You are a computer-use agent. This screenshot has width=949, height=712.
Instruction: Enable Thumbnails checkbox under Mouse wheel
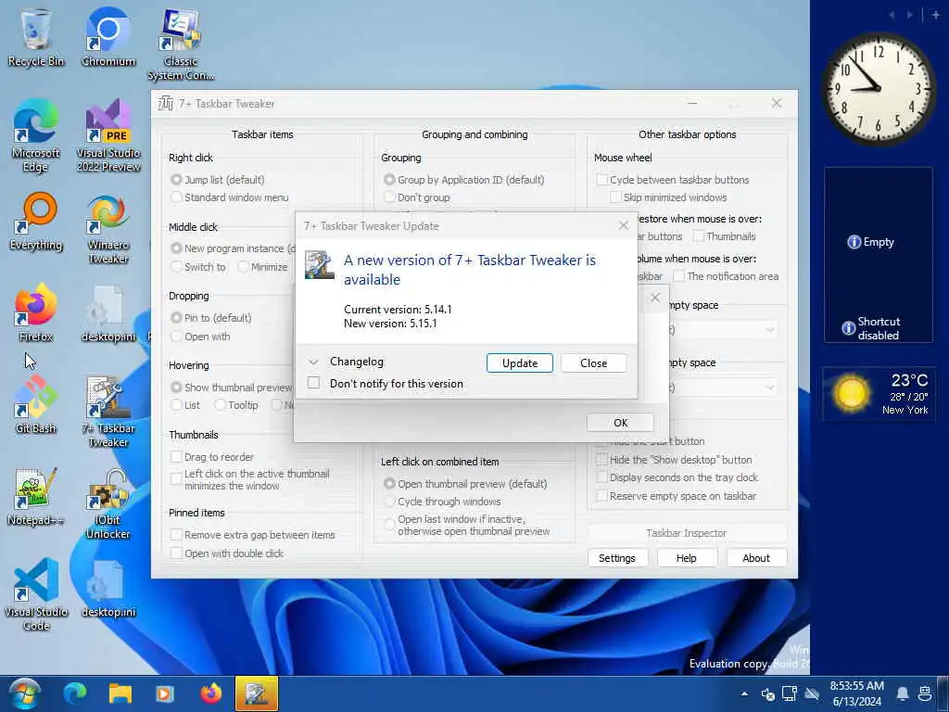[x=699, y=236]
